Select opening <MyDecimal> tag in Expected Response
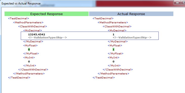 coord(33,30)
